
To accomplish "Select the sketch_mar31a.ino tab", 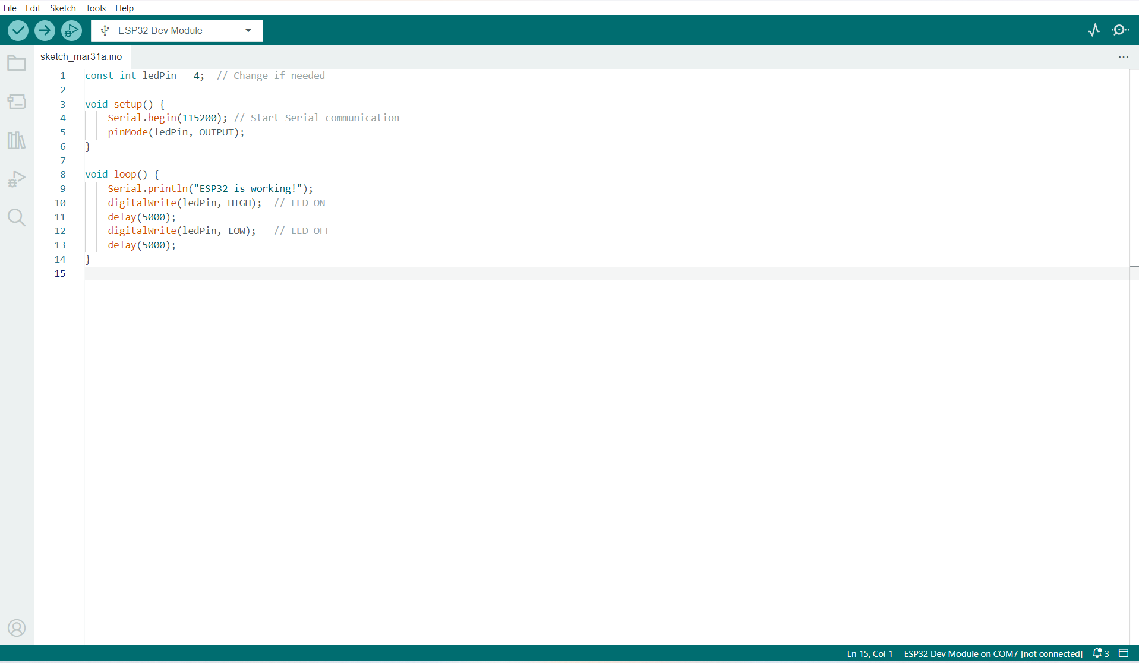I will [x=81, y=57].
